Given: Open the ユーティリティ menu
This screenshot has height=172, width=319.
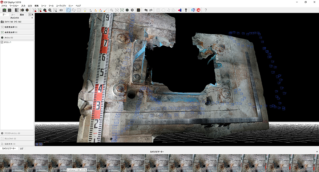Looking at the screenshot, I should coord(61,6).
